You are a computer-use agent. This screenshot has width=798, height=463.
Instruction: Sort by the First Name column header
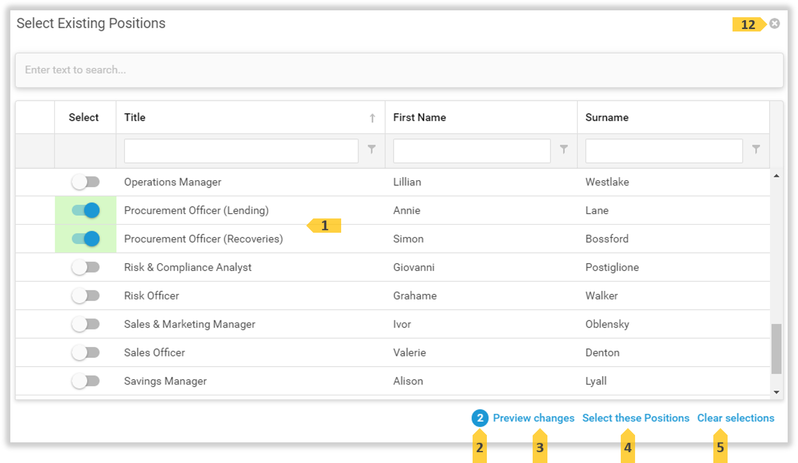(x=419, y=118)
